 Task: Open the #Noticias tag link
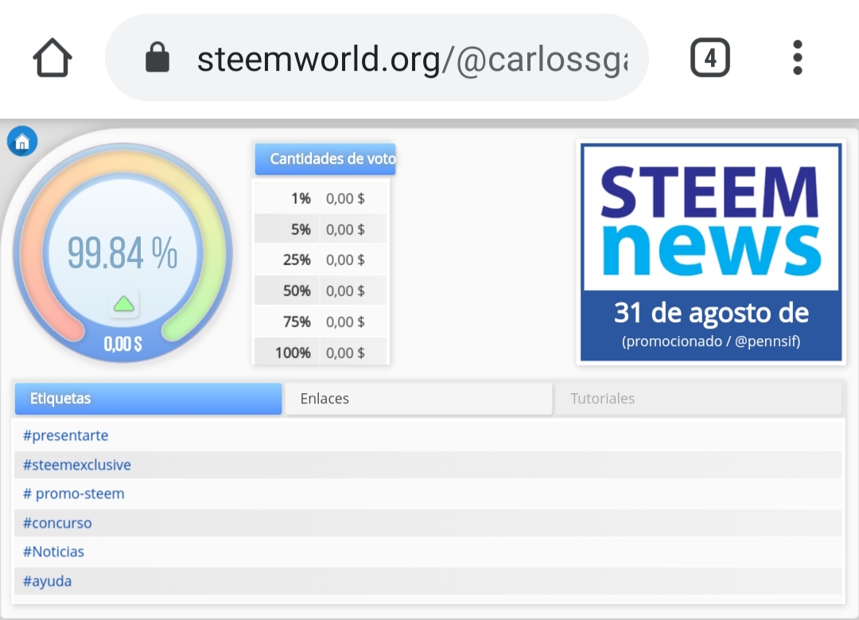[x=53, y=552]
